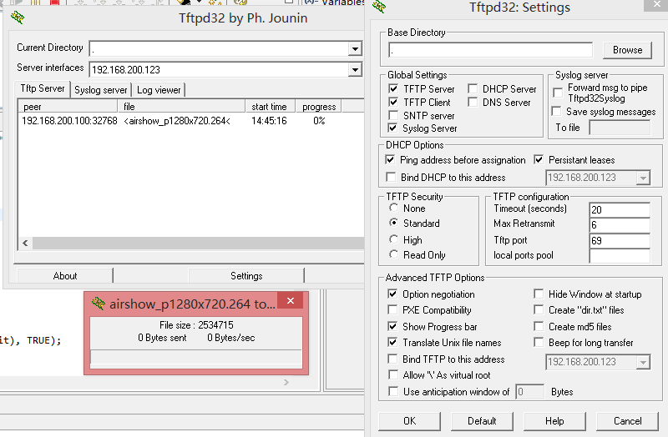The width and height of the screenshot is (668, 437).
Task: Open Help in Settings dialog
Action: (554, 421)
